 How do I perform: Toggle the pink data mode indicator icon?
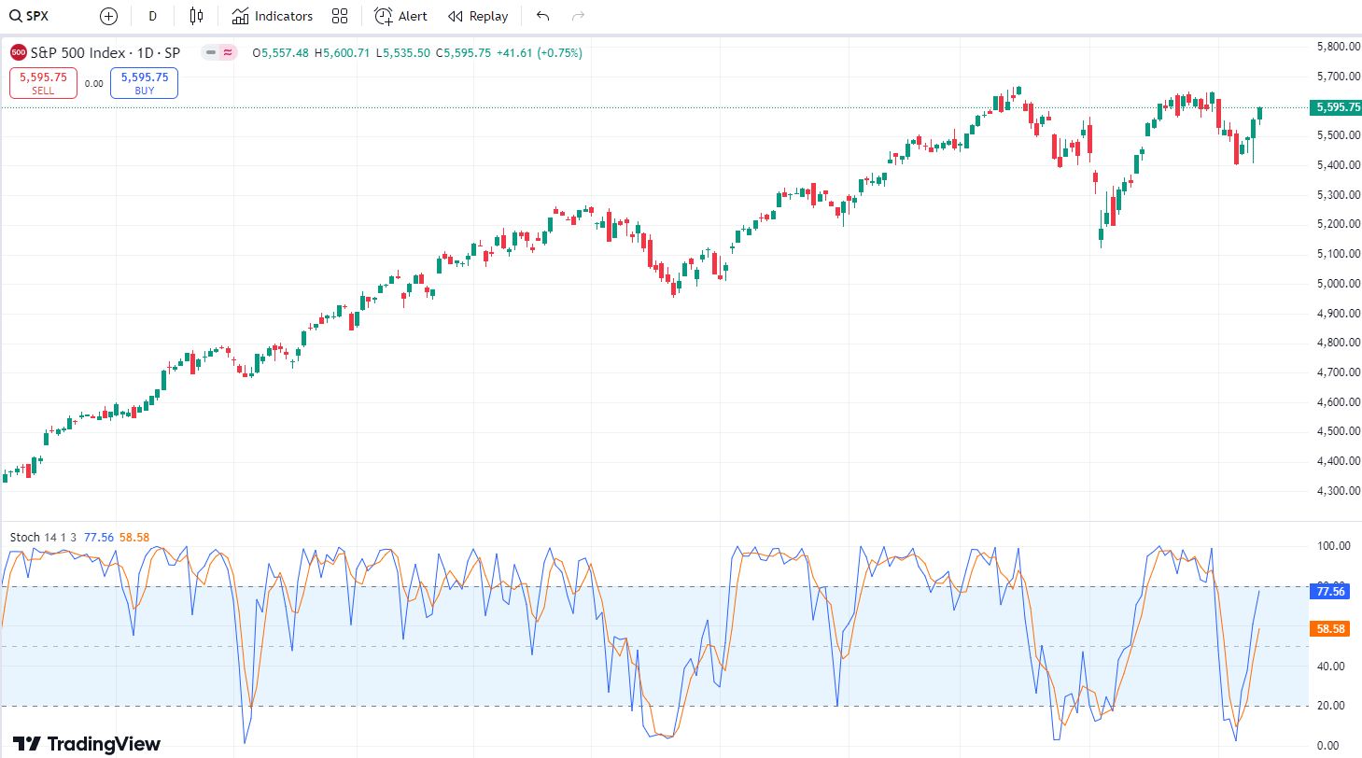(x=228, y=53)
